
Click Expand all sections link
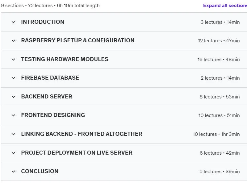225,6
